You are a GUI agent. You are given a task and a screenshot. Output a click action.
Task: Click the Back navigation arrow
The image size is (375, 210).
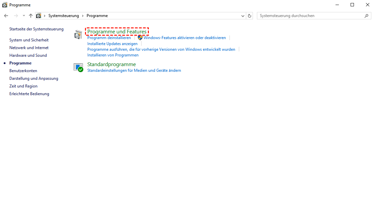(6, 16)
